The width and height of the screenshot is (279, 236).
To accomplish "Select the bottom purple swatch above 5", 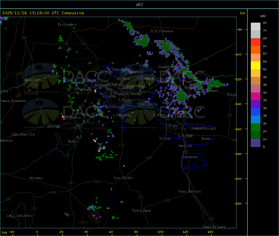I will click(255, 143).
